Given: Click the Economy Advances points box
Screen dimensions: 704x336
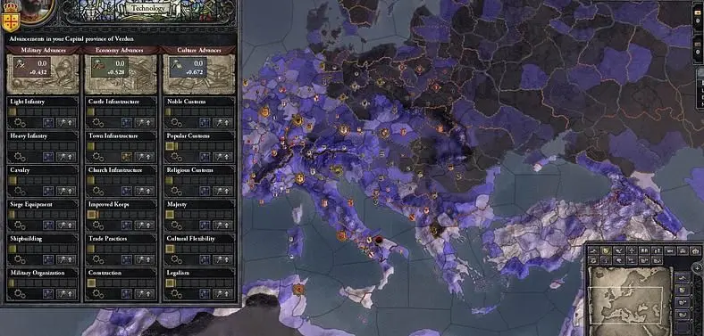Looking at the screenshot, I should 110,67.
